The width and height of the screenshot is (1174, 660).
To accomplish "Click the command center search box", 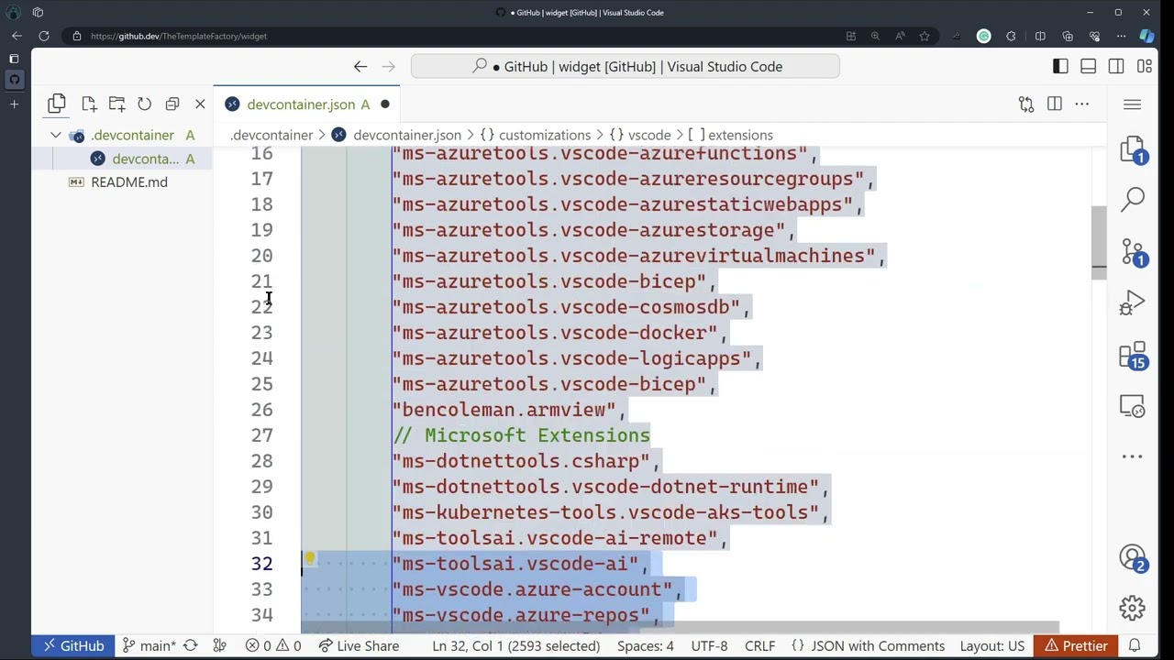I will [626, 66].
